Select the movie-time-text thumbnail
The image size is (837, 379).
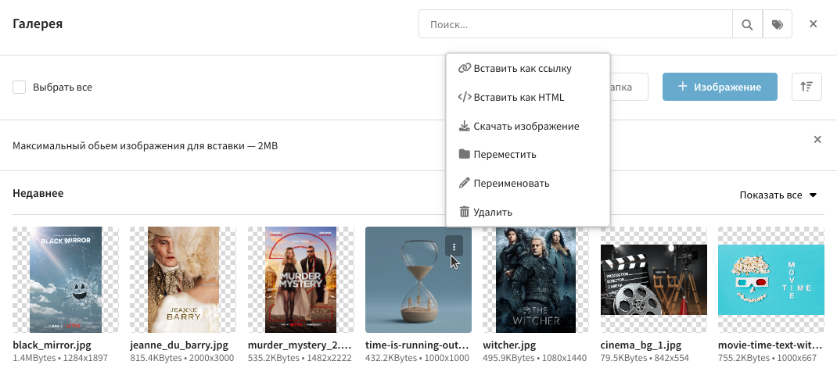pos(771,280)
